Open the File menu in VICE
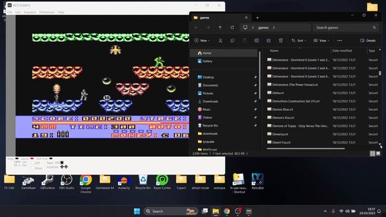 coord(10,12)
